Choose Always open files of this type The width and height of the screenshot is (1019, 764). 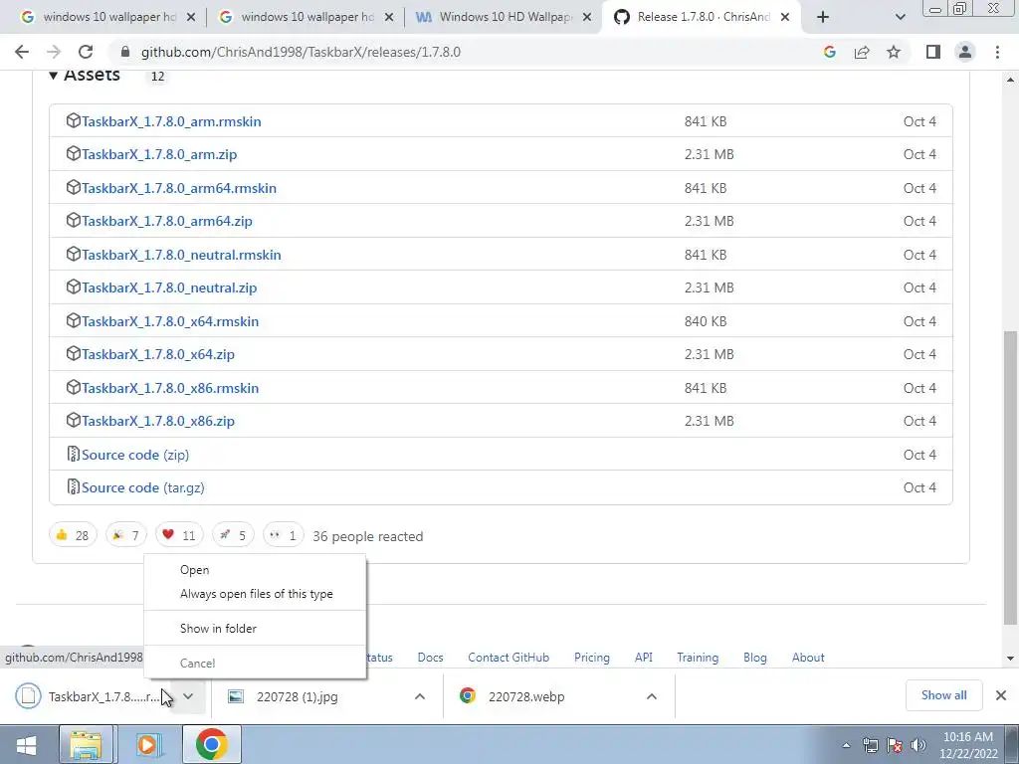(255, 594)
